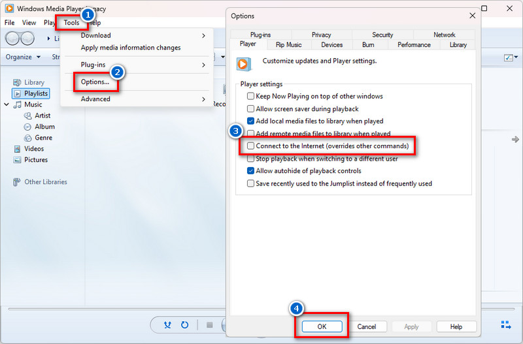Image resolution: width=523 pixels, height=344 pixels.
Task: Click the Music note icon in the sidebar
Action: (x=18, y=104)
